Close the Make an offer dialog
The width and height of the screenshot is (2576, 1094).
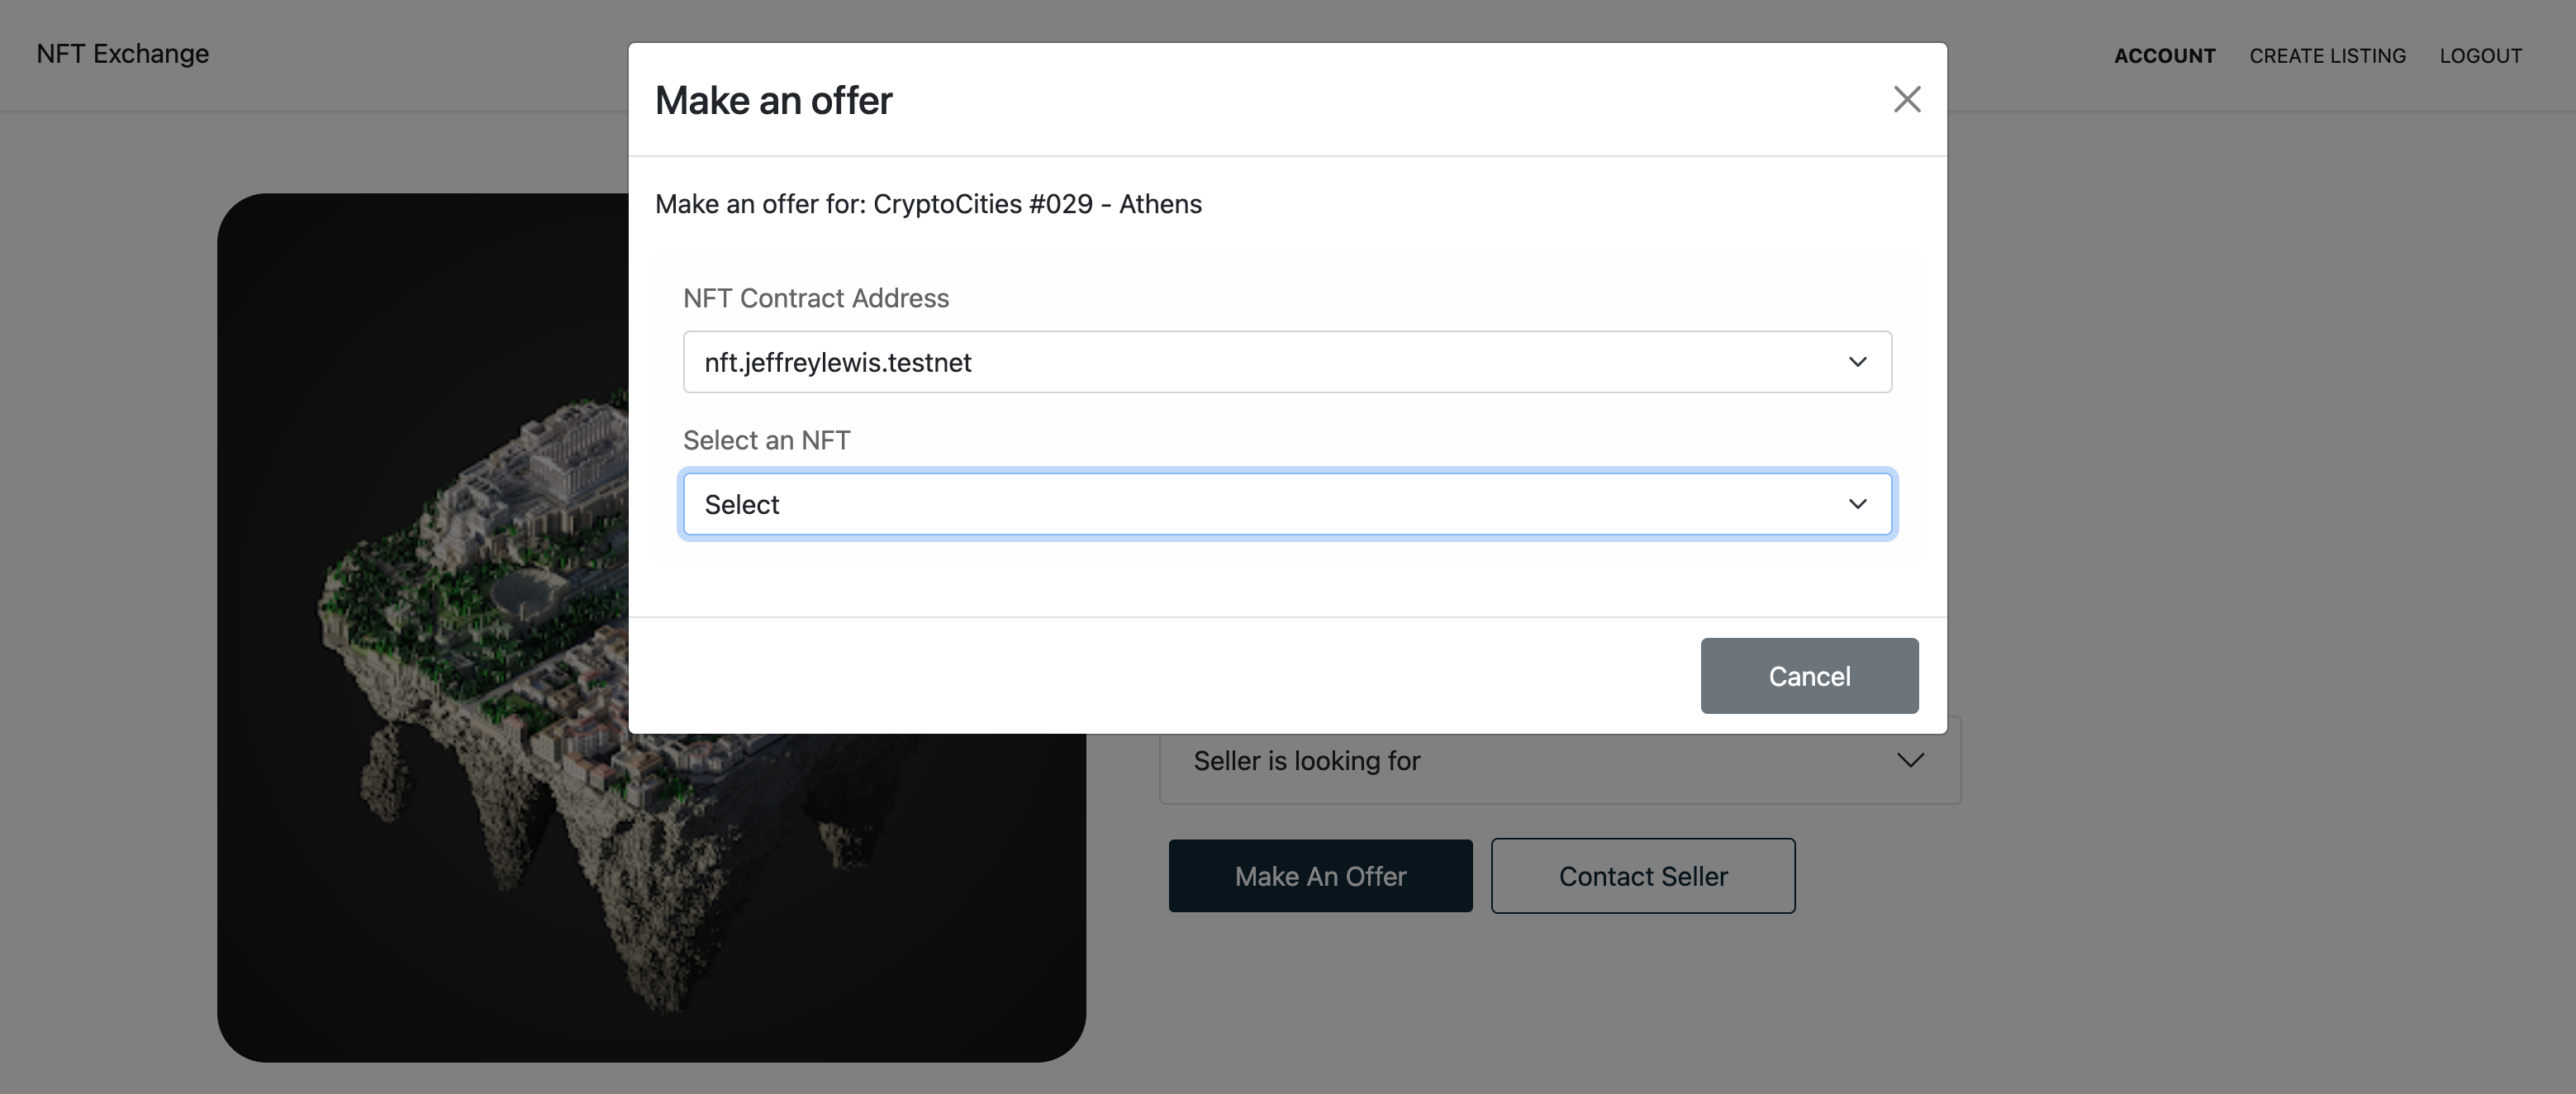pos(1907,99)
